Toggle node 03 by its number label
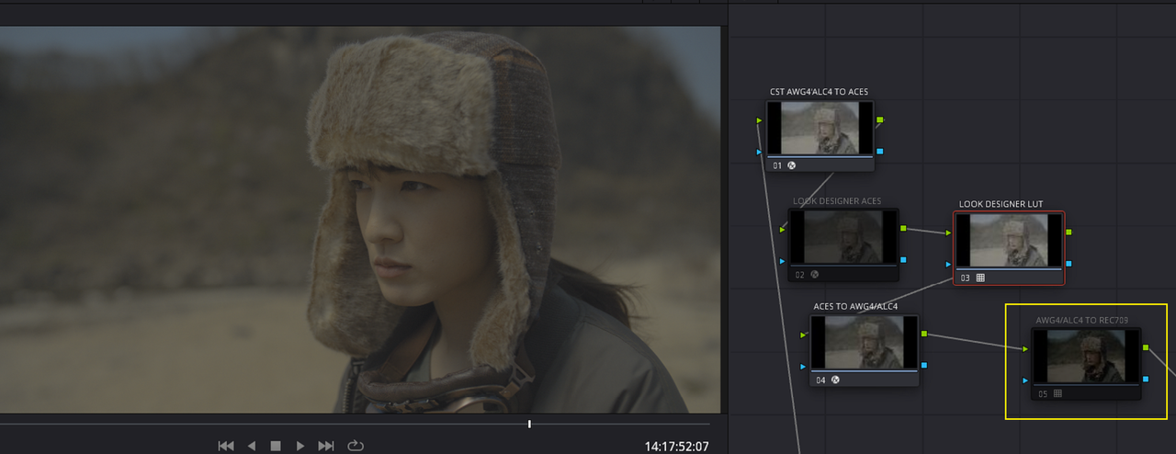Viewport: 1176px width, 454px height. click(966, 278)
